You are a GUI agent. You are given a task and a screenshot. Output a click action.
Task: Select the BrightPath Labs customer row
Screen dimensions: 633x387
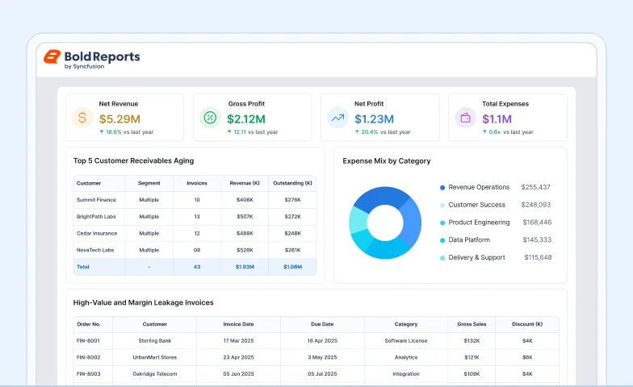195,217
